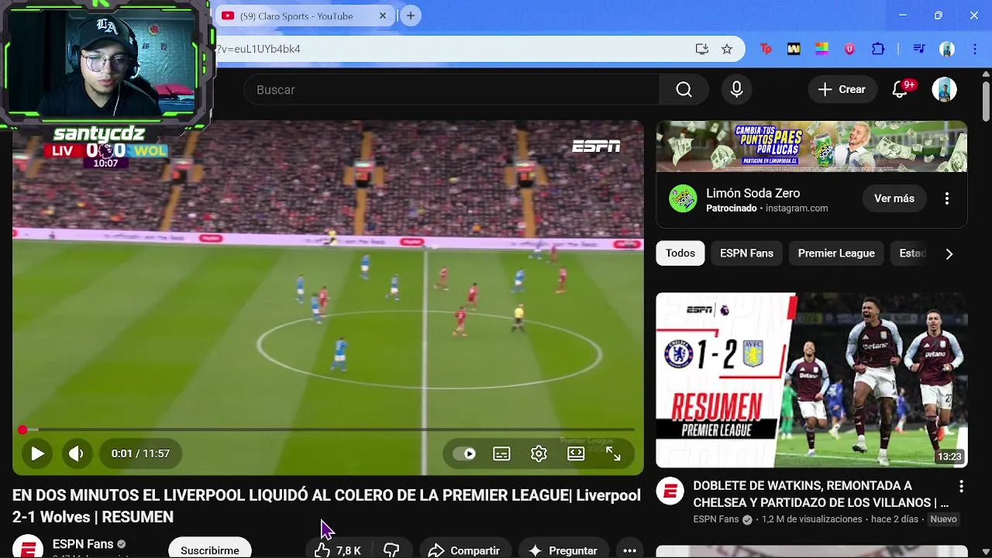The image size is (992, 558).
Task: Click the Preguntar button
Action: (x=563, y=550)
